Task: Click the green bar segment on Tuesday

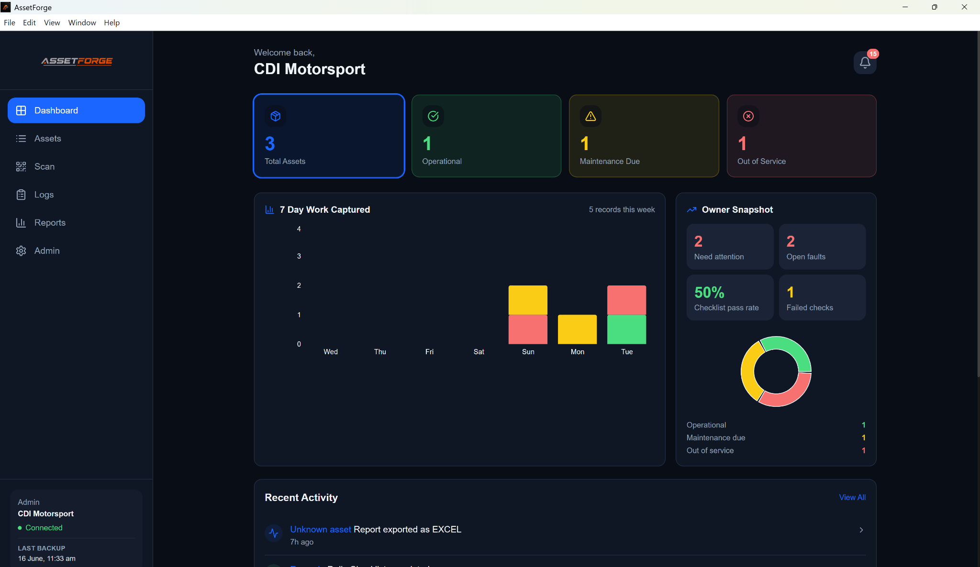Action: (626, 329)
